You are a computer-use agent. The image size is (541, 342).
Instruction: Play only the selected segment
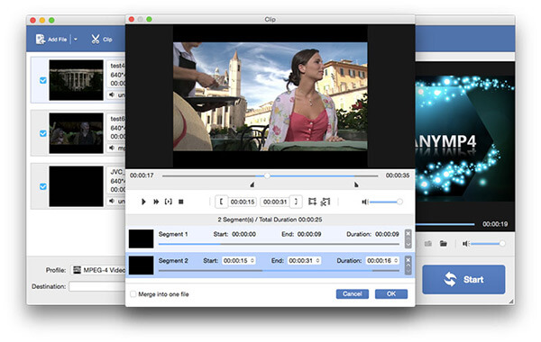[169, 202]
